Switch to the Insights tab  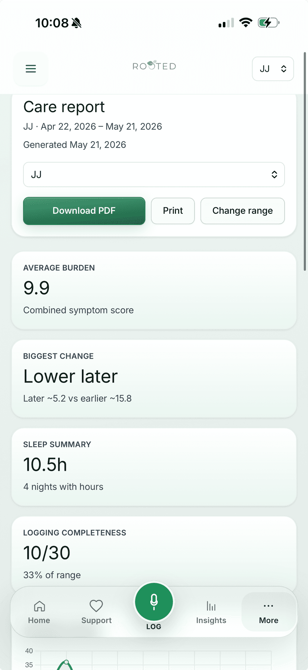click(211, 612)
